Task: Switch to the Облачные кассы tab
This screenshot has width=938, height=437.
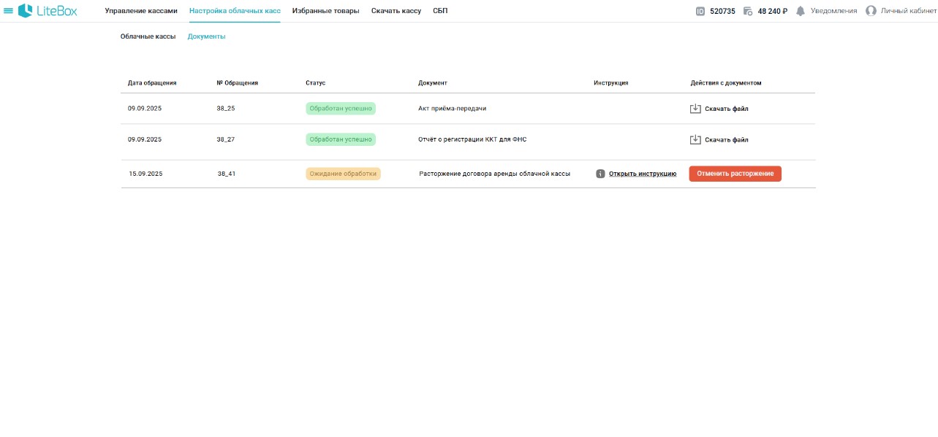Action: 148,36
